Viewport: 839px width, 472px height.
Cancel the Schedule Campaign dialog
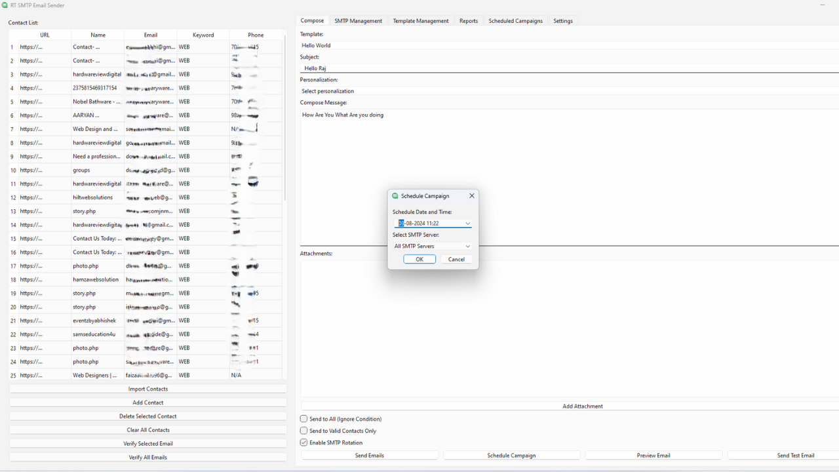[x=456, y=259]
